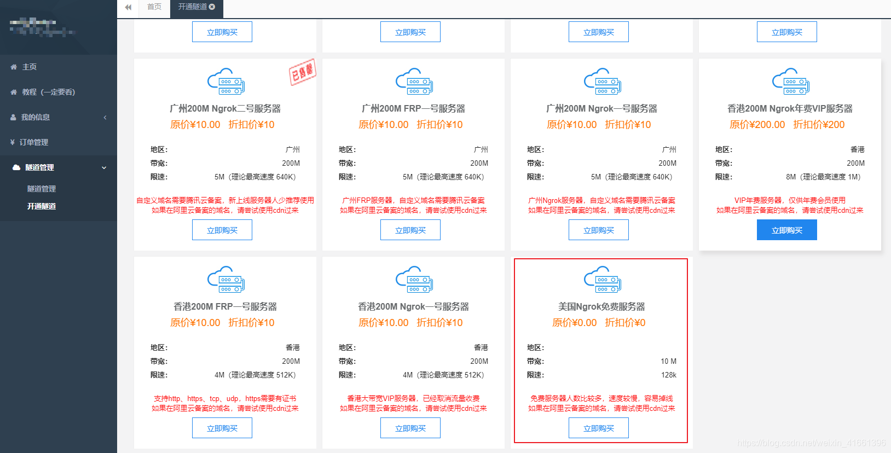Click the cloud server icon for 香港200M FRP一号服务器
891x453 pixels.
click(225, 280)
